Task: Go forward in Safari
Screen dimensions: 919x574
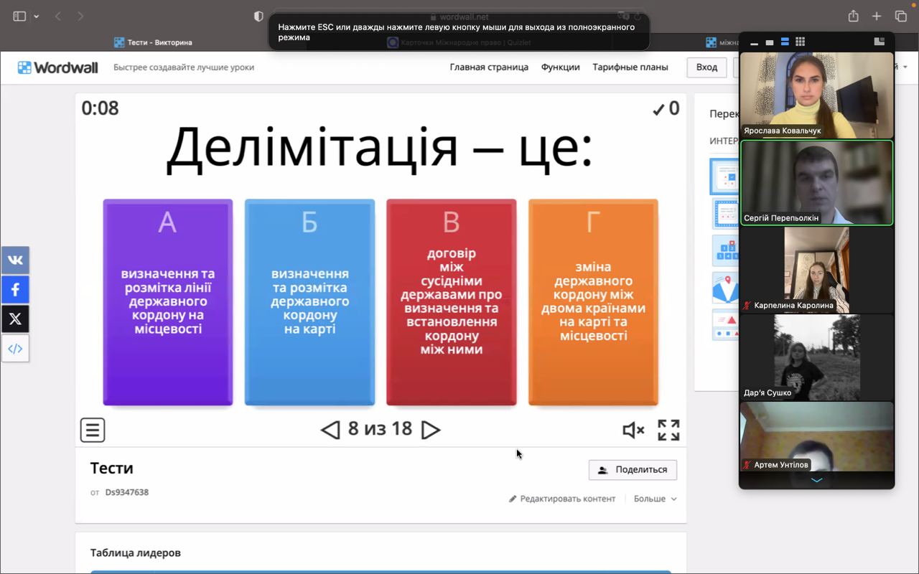Action: click(x=80, y=16)
